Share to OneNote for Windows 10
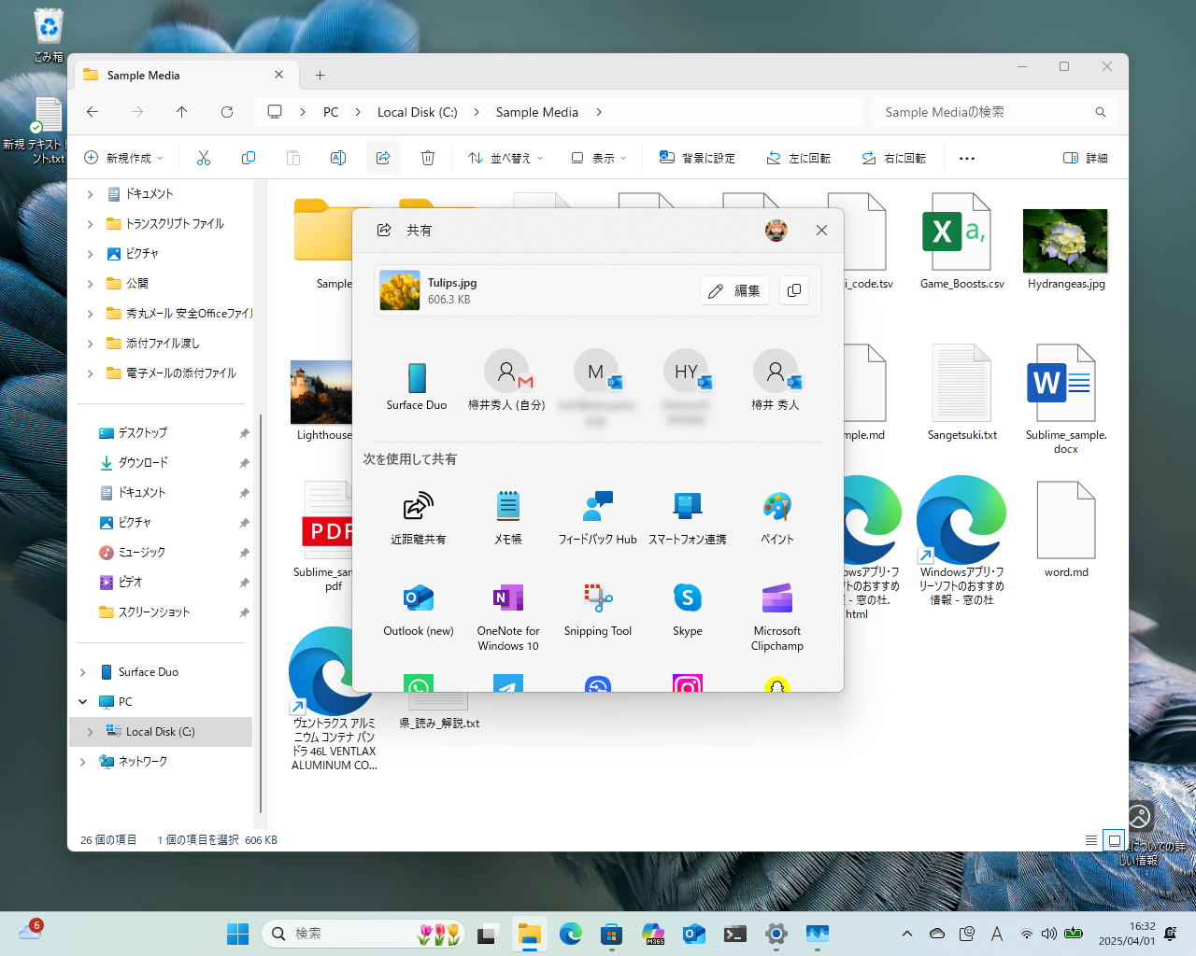The image size is (1196, 956). coord(507,612)
